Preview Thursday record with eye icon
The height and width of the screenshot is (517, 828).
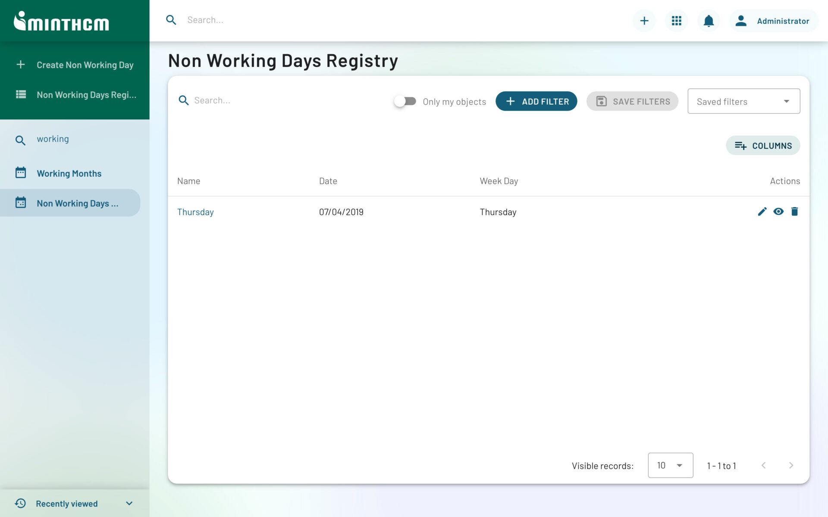pos(778,212)
